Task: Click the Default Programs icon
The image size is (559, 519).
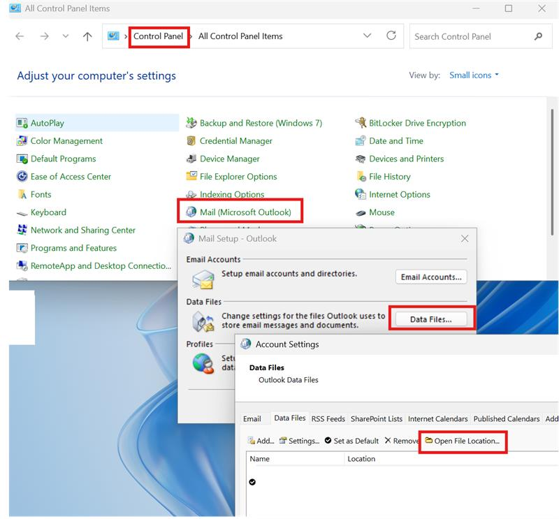Action: (x=22, y=159)
